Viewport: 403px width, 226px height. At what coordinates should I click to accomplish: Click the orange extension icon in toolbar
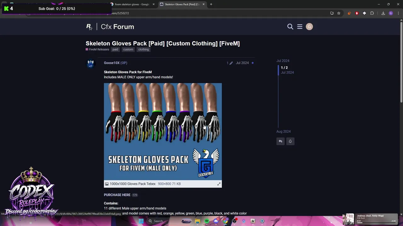(349, 13)
